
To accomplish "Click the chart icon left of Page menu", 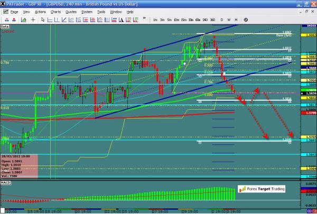I will pos(5,11).
